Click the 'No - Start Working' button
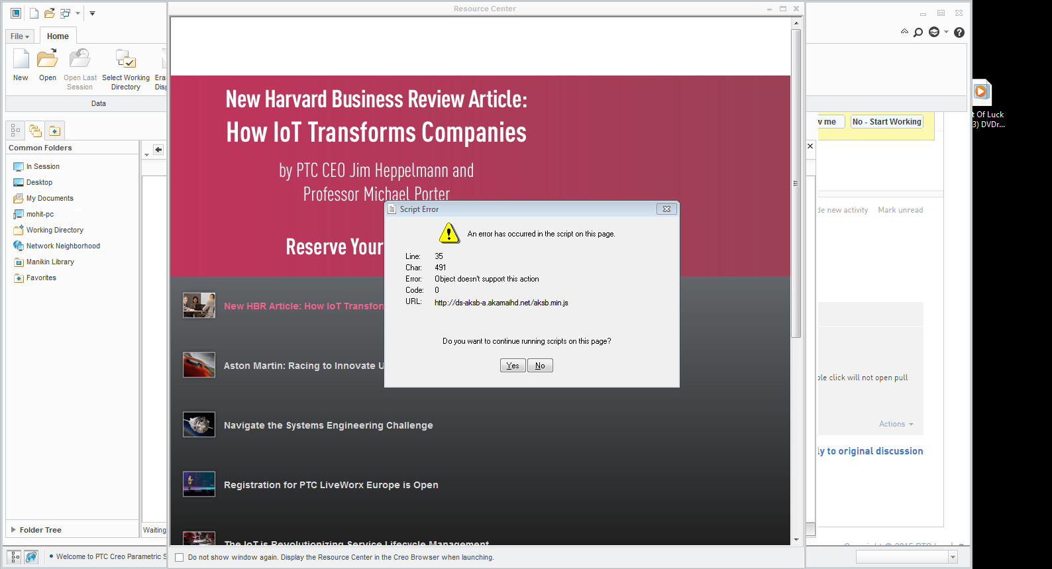1052x569 pixels. coord(886,122)
